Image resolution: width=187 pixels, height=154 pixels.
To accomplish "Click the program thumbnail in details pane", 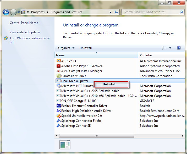I will (x=65, y=145).
